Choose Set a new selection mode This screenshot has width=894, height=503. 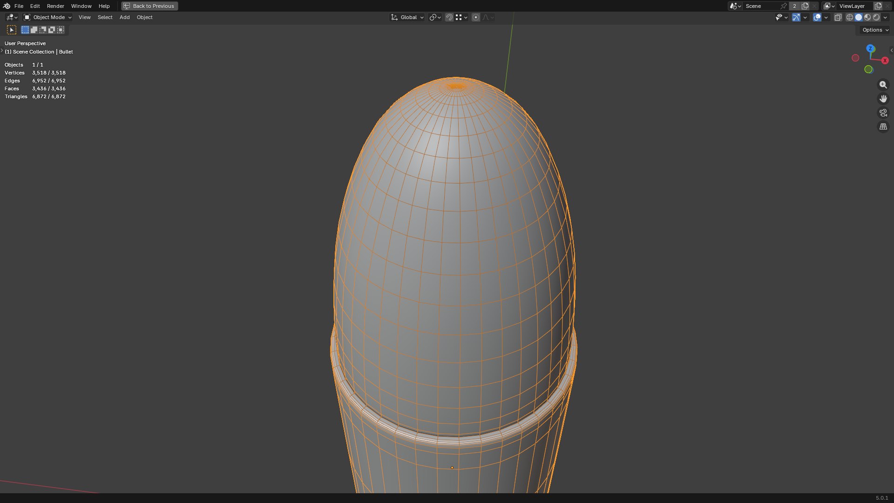pyautogui.click(x=25, y=30)
